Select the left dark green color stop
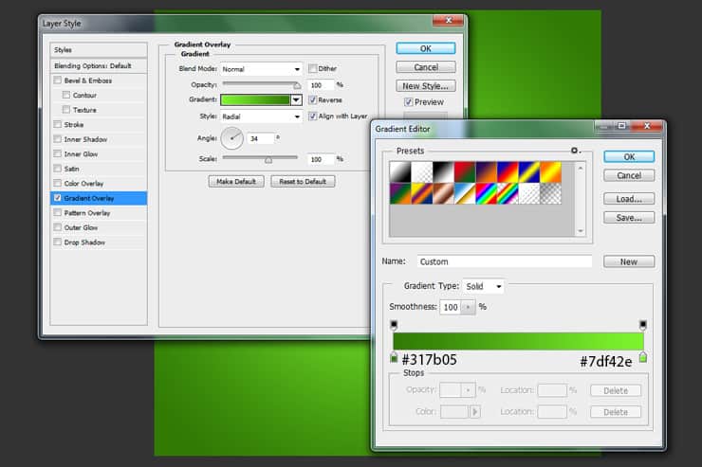The image size is (702, 467). click(394, 357)
